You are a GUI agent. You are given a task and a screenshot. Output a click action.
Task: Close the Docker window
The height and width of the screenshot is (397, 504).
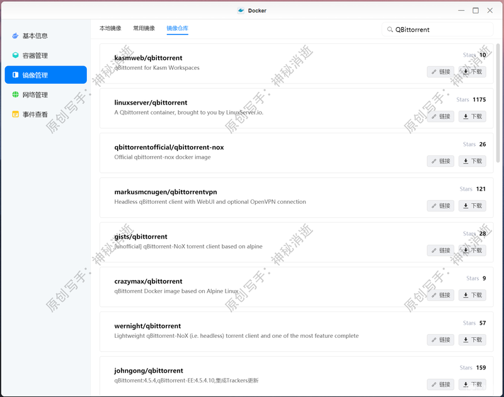coord(490,11)
